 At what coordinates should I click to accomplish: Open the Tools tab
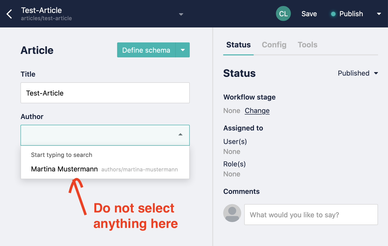[307, 45]
